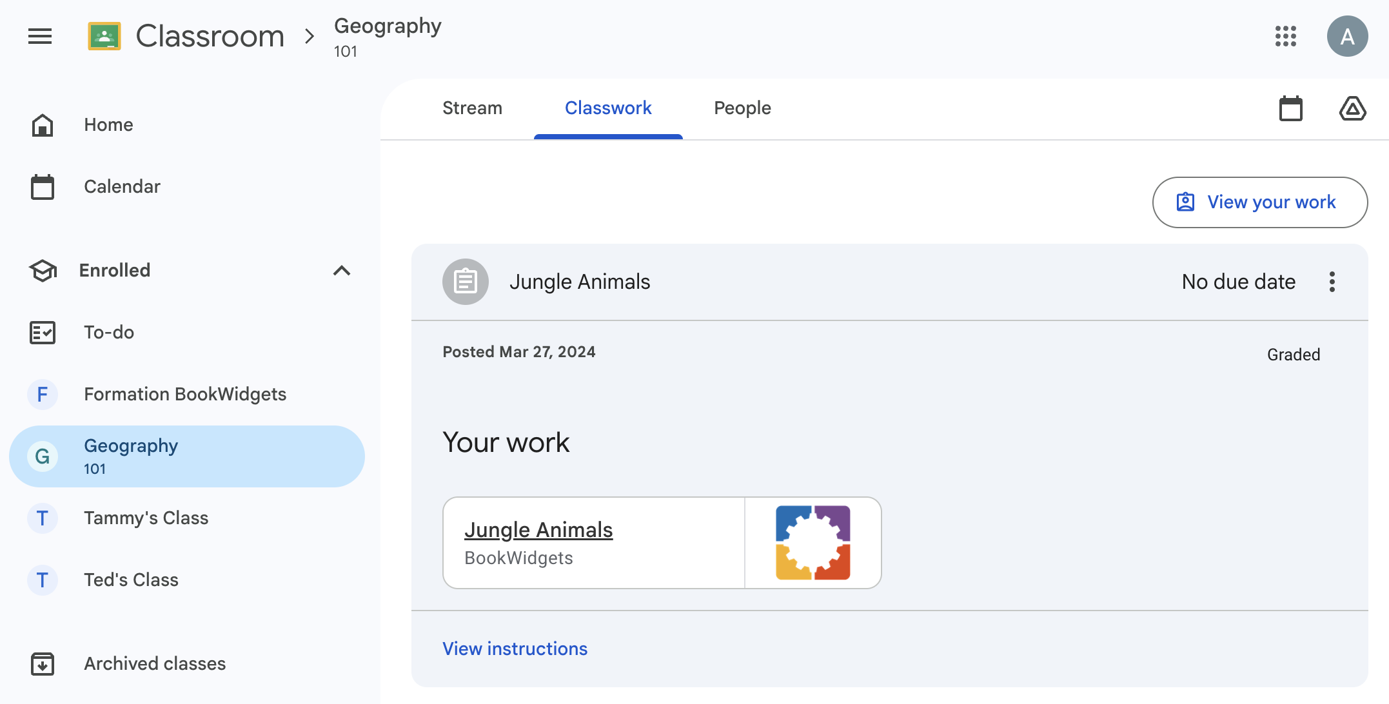Open the View instructions link

pos(514,649)
